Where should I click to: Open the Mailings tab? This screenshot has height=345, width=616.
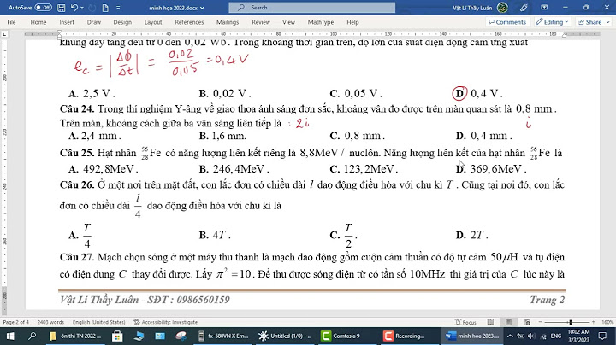(x=228, y=22)
